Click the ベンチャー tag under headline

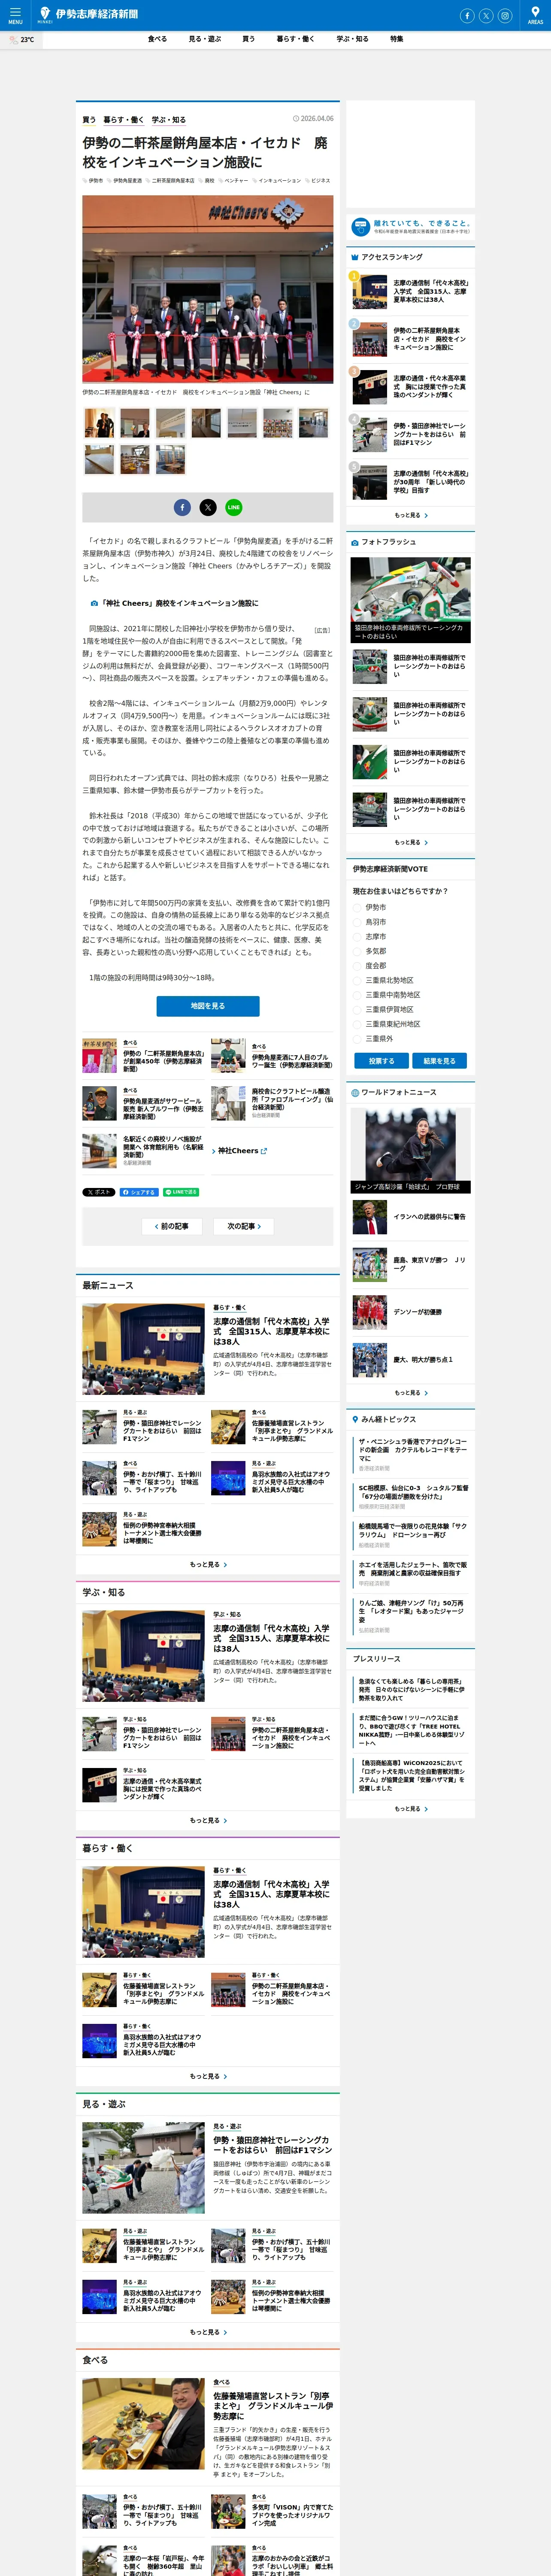(x=236, y=181)
